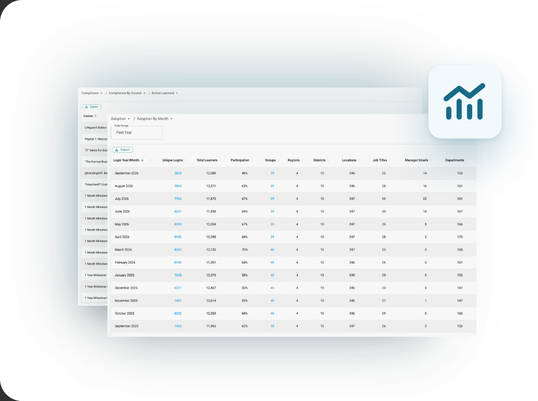This screenshot has width=538, height=401.
Task: Select the June 2026 row label
Action: 122,212
